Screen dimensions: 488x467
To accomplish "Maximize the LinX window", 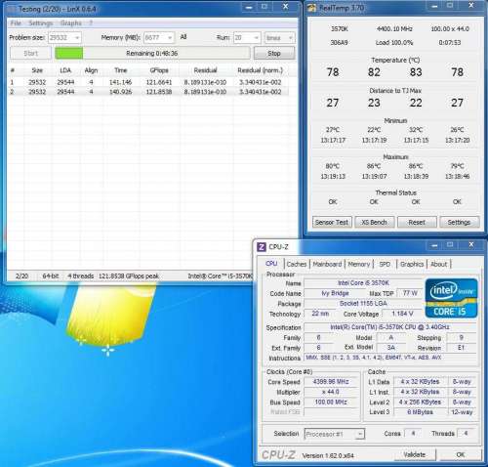I will click(x=264, y=7).
